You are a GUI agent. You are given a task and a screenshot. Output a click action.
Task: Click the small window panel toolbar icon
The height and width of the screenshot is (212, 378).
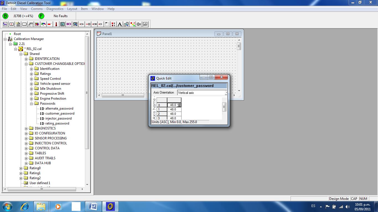pos(107,24)
